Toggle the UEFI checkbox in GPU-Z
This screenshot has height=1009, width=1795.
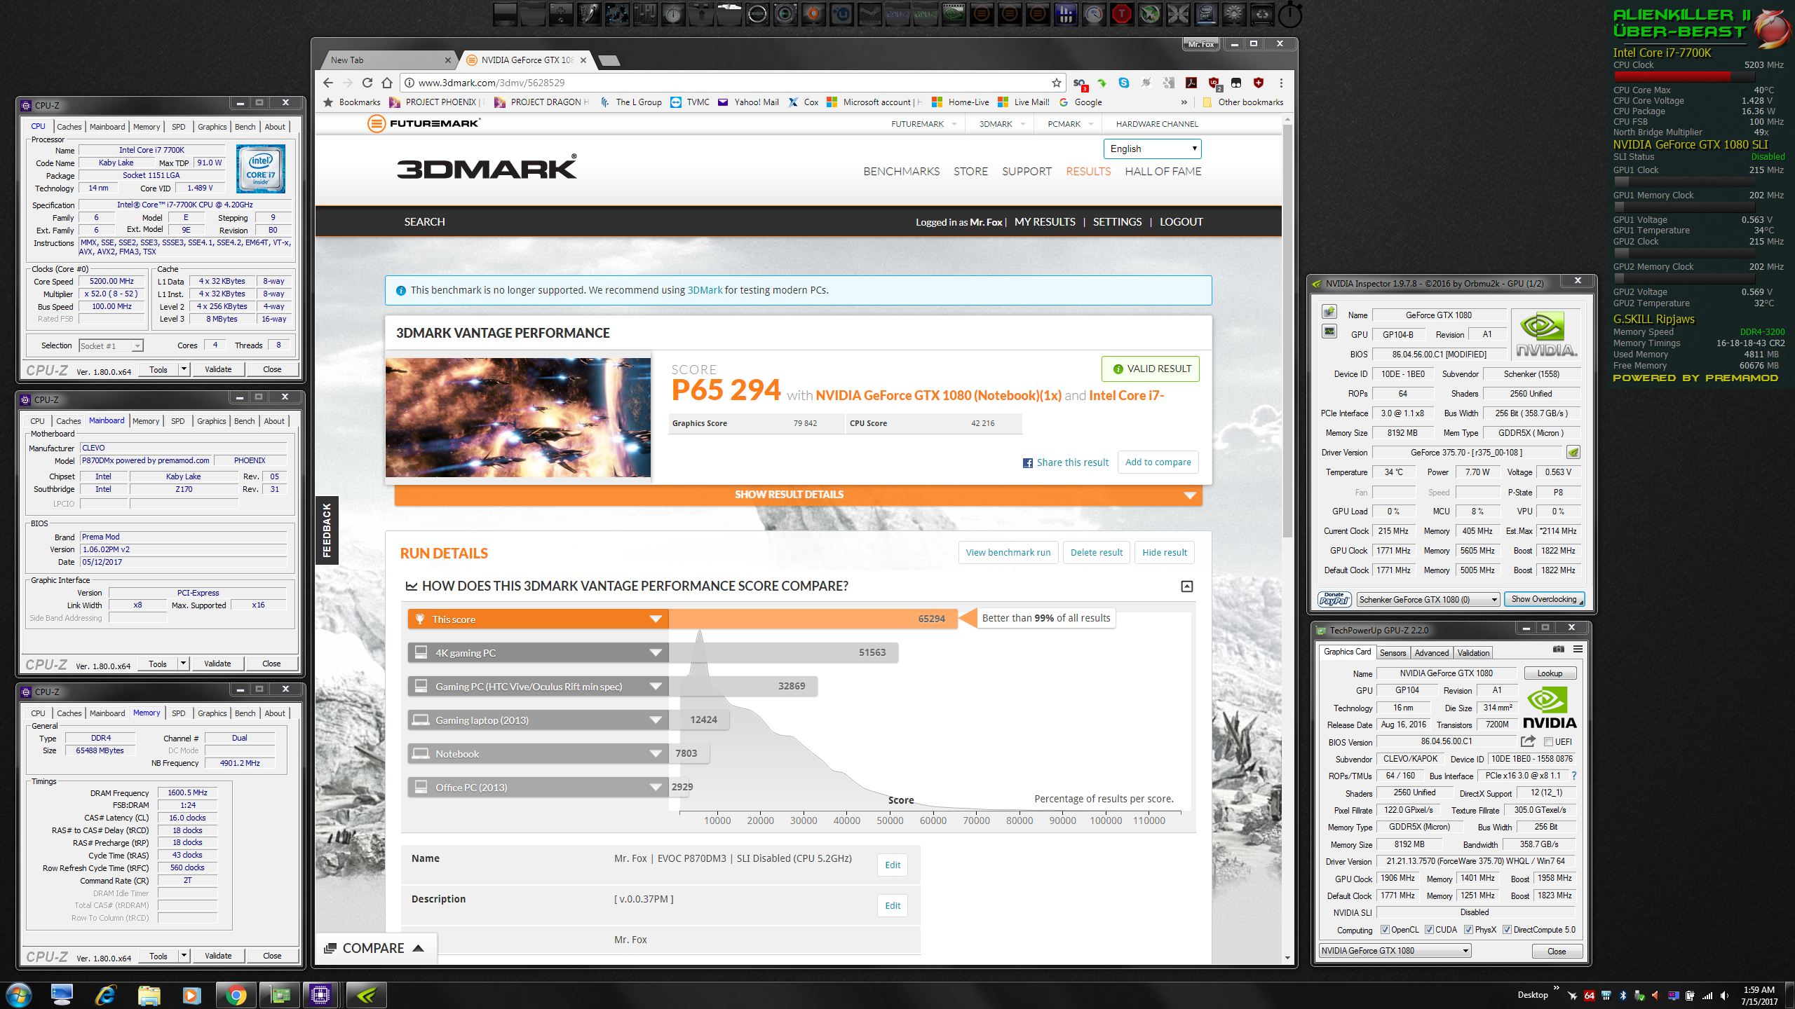(1548, 741)
